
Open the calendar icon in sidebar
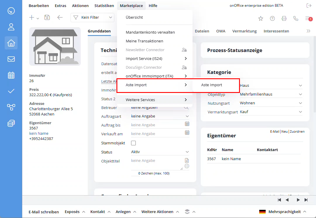click(x=11, y=75)
